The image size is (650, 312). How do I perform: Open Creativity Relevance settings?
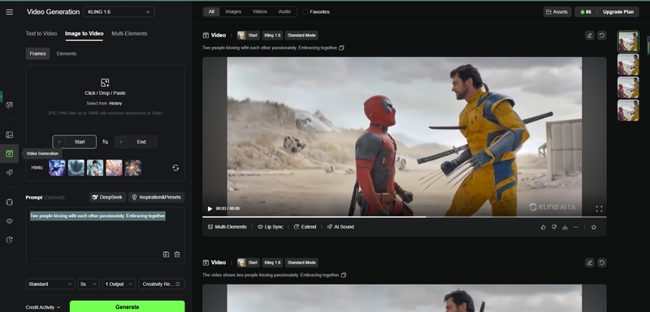tap(161, 284)
